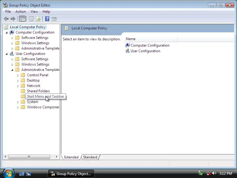Click the Computer Configuration icon in right pane
This screenshot has width=237, height=178.
[x=128, y=45]
